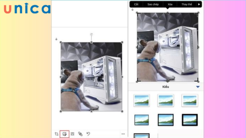
Task: Grab the right-middle crop handle of the right picture
Action: pyautogui.click(x=198, y=47)
